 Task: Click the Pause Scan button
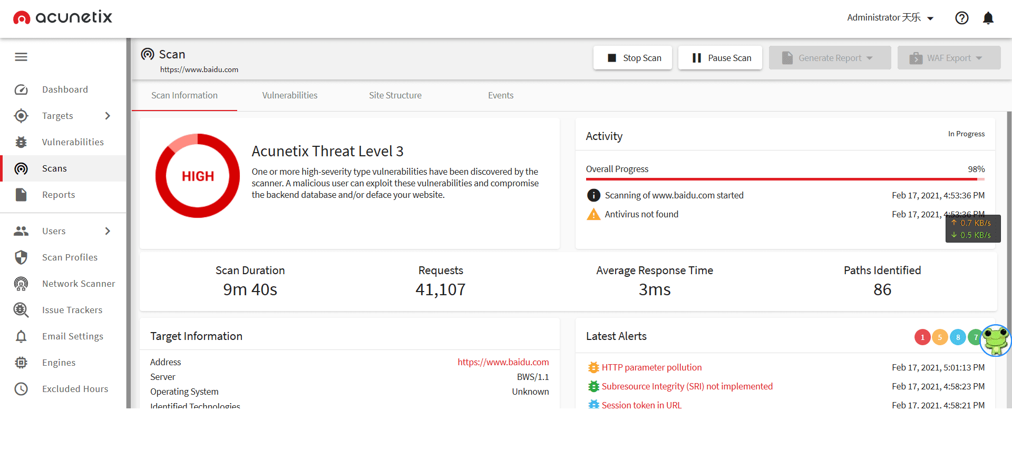(x=720, y=58)
